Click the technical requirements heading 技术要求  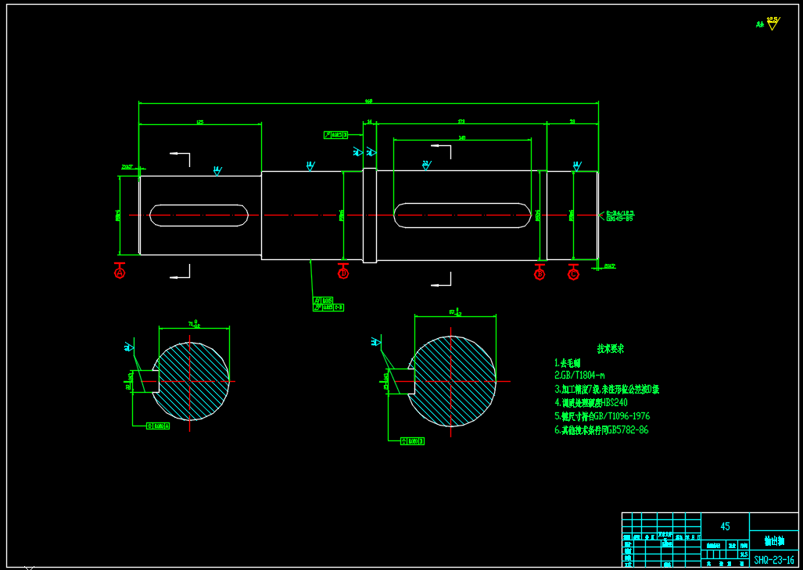[x=610, y=349]
